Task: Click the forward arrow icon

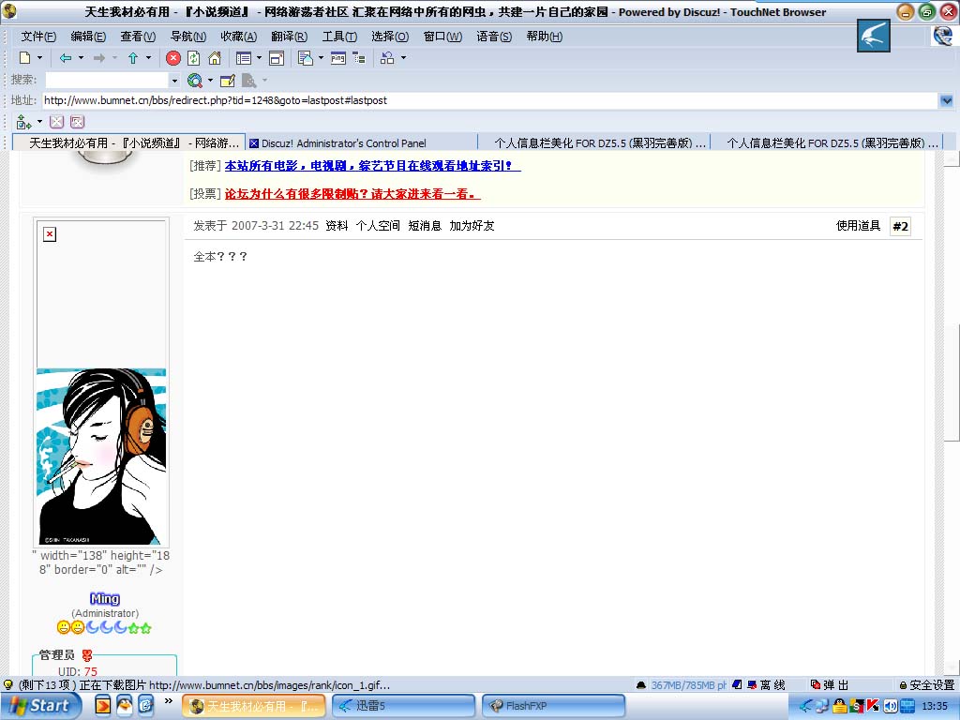Action: click(x=98, y=58)
